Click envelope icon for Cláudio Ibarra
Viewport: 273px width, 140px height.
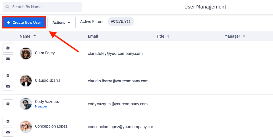8,86
